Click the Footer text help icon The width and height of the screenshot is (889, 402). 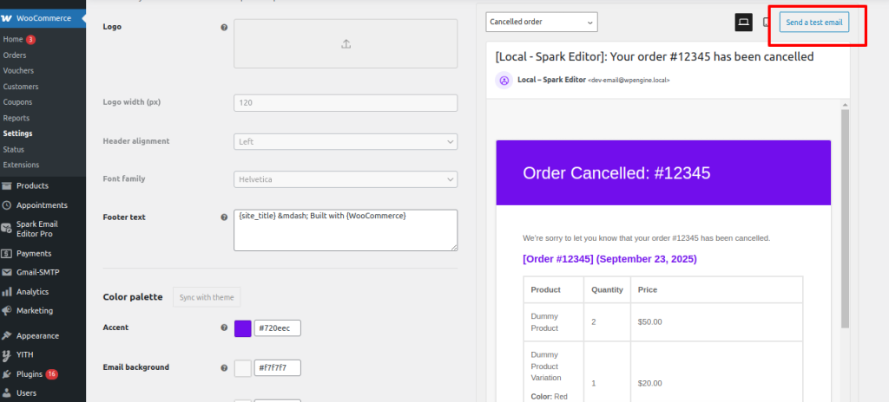(225, 217)
